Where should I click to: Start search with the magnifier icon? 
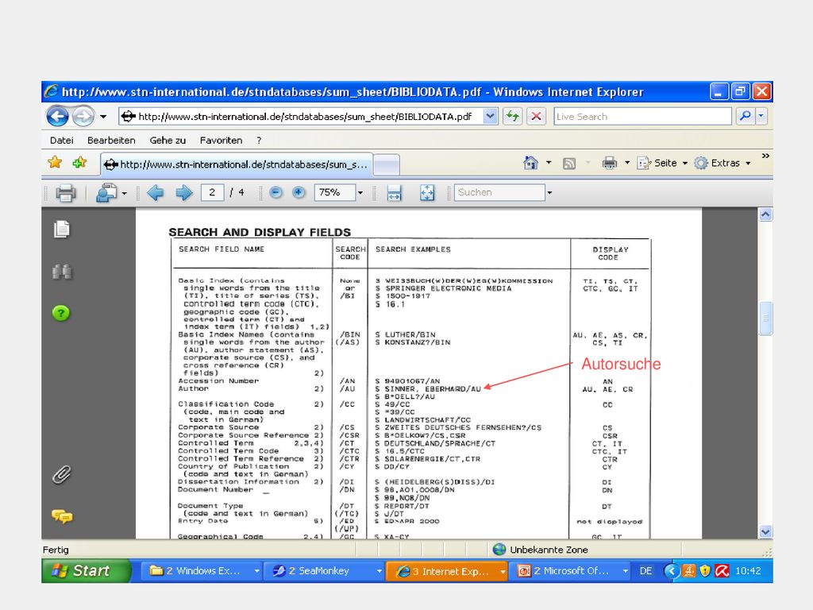tap(745, 116)
